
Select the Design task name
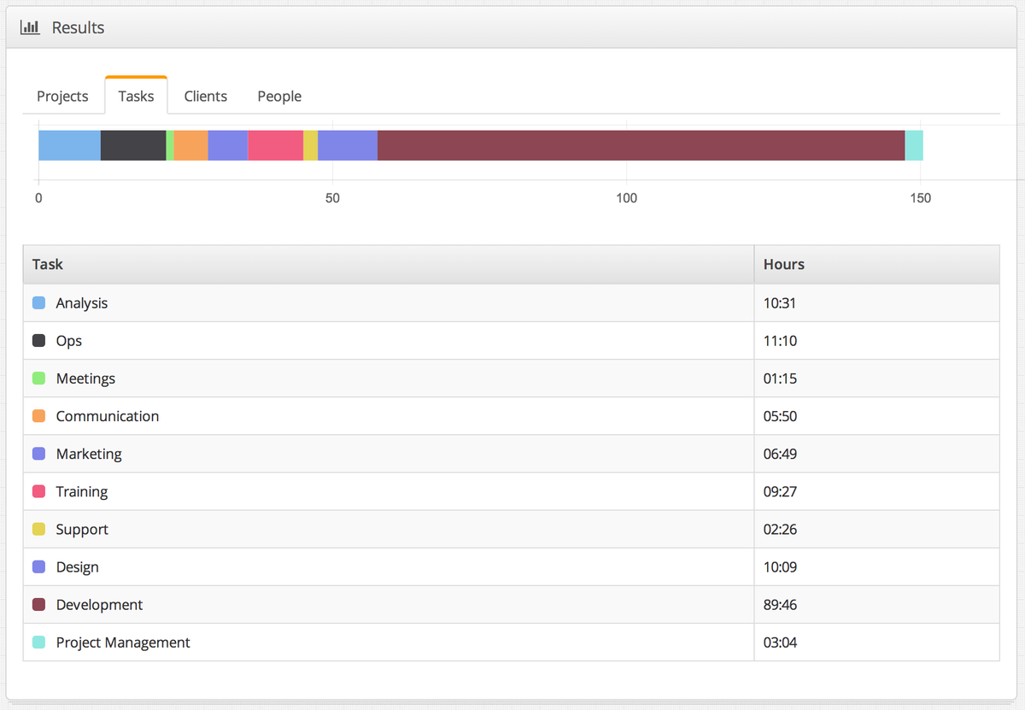click(78, 566)
